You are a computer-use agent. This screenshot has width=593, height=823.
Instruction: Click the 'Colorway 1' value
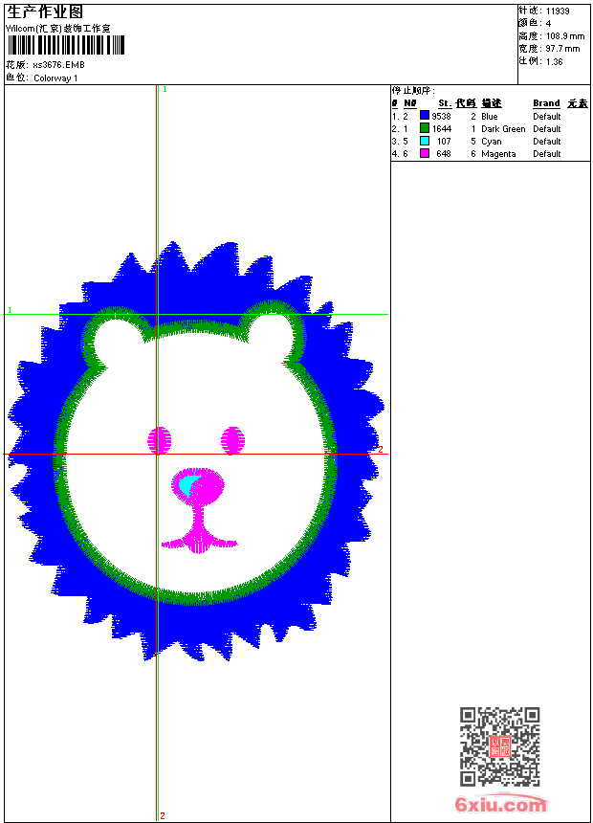[55, 78]
